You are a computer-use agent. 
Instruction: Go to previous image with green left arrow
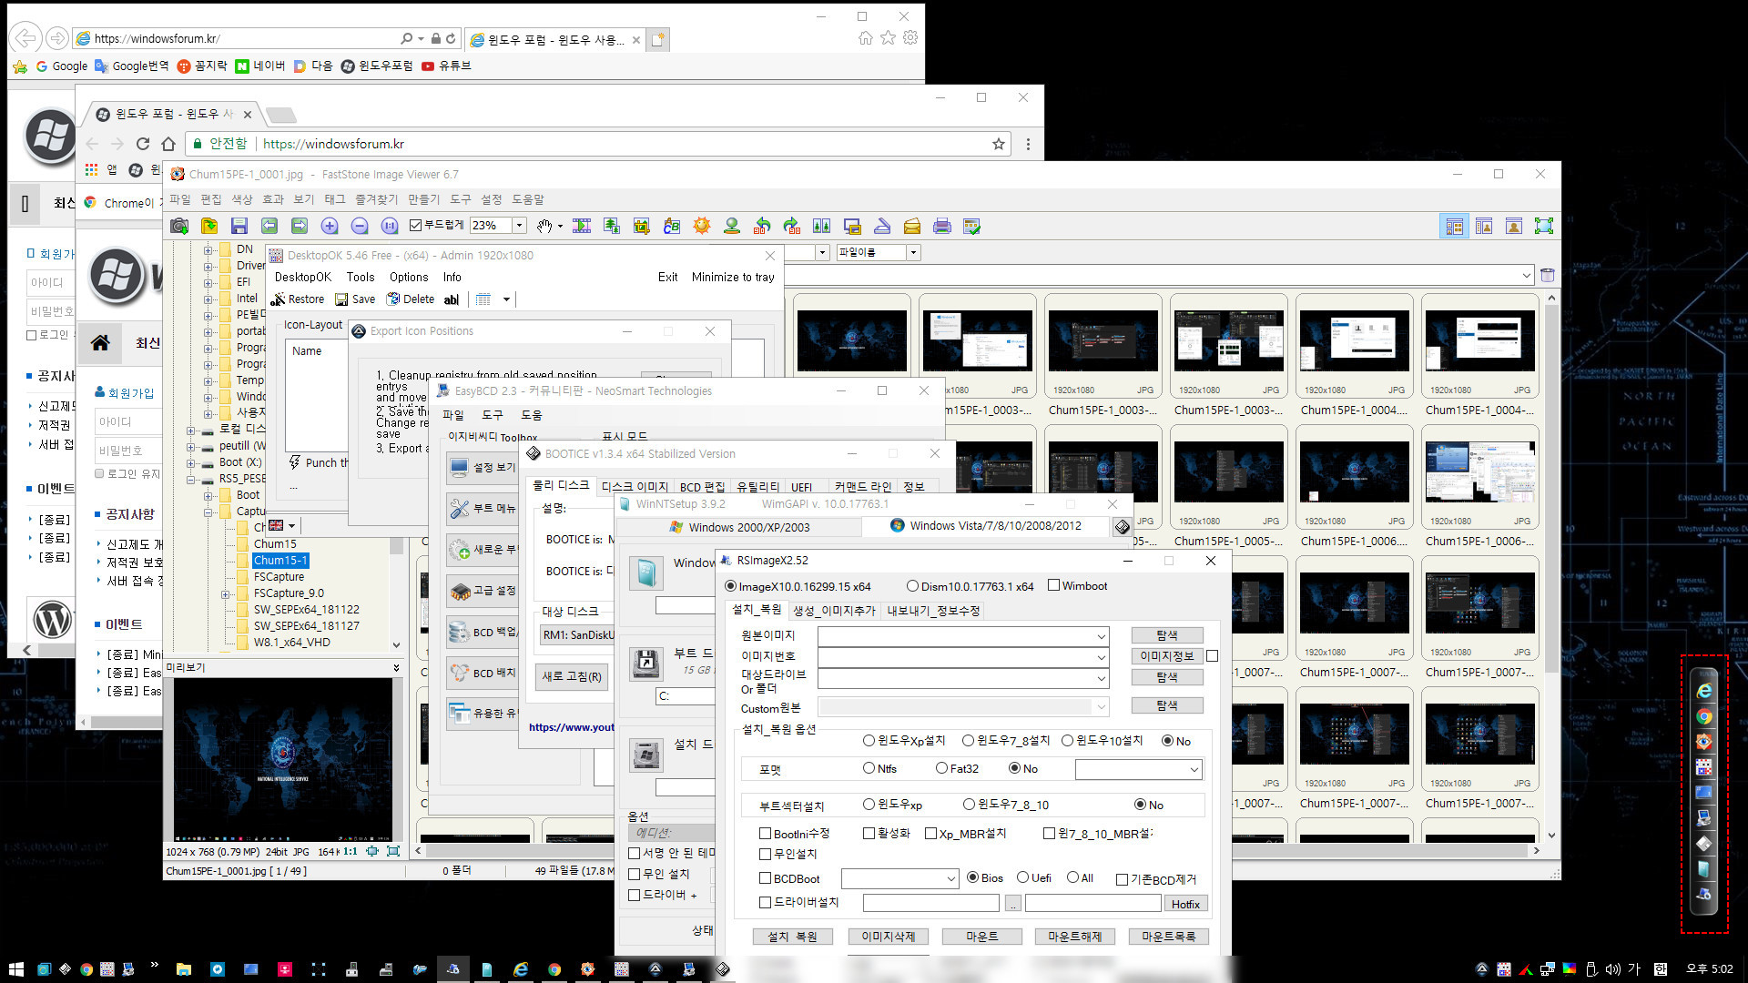(269, 226)
